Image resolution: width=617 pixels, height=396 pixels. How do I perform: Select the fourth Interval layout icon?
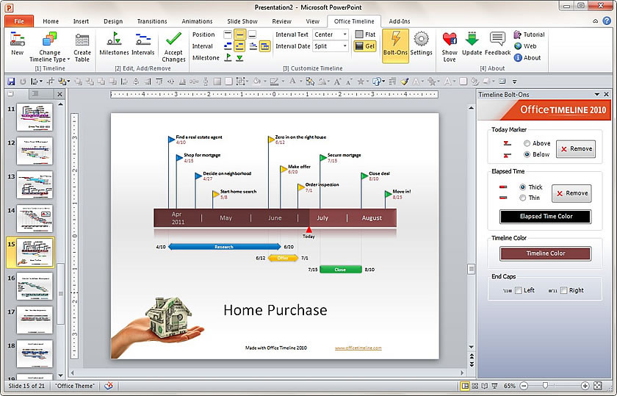[x=265, y=46]
